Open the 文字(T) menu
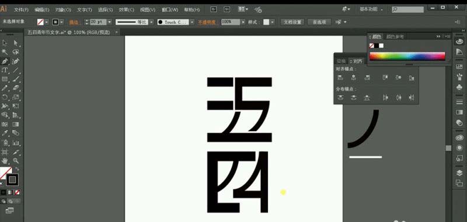 85,10
